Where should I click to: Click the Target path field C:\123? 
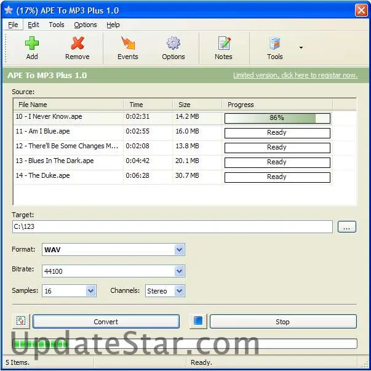172,226
